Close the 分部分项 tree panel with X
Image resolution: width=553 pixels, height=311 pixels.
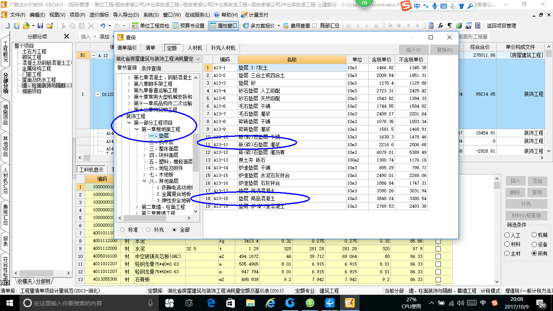66,36
